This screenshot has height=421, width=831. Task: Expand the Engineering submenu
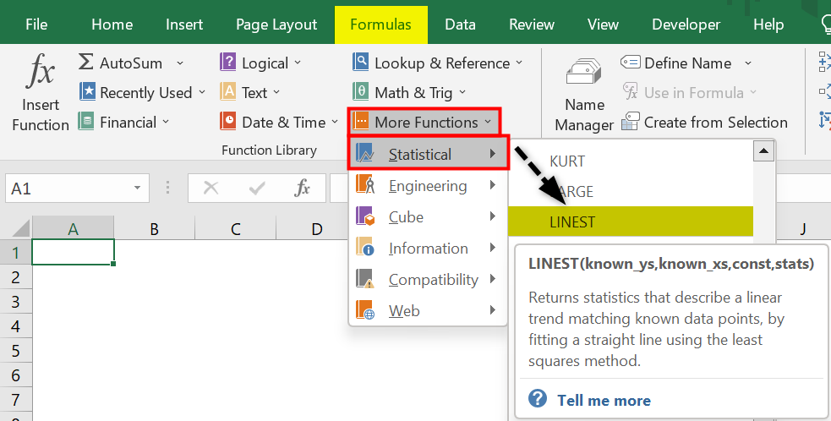[x=428, y=186]
